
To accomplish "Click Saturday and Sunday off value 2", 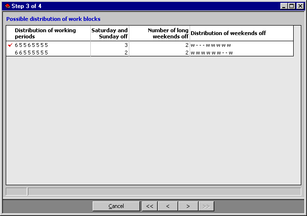I will click(x=126, y=53).
